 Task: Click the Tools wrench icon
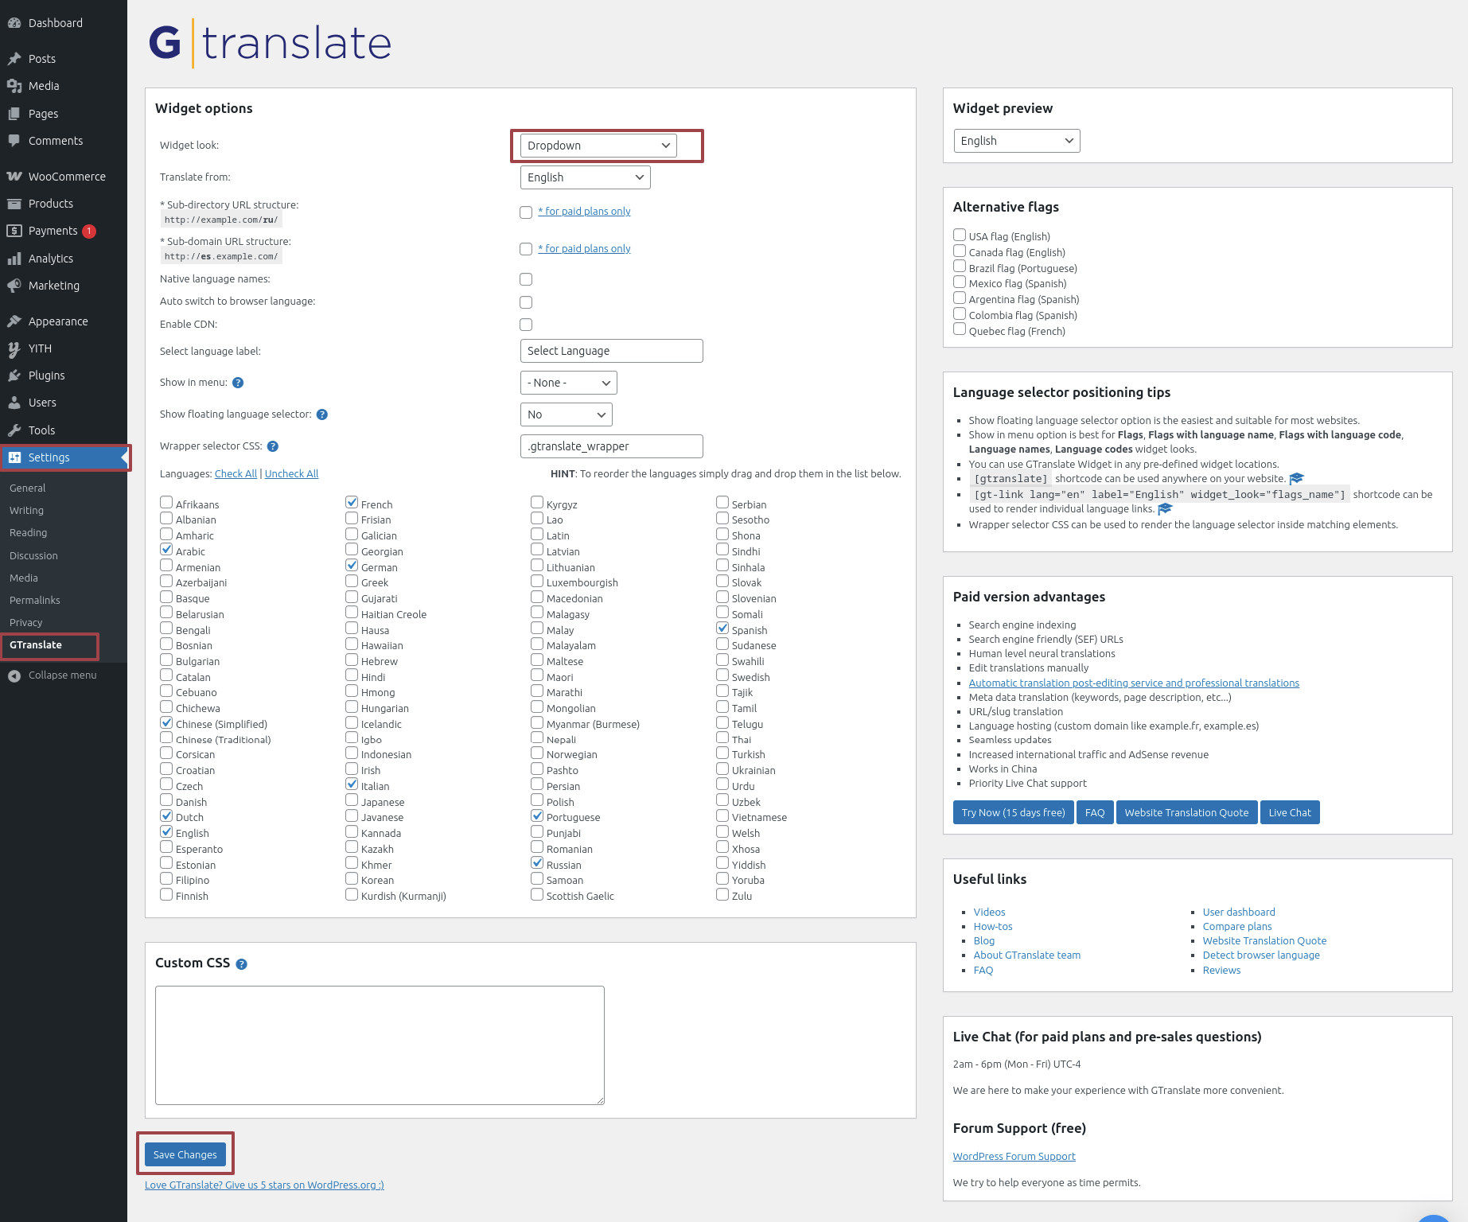pyautogui.click(x=14, y=430)
